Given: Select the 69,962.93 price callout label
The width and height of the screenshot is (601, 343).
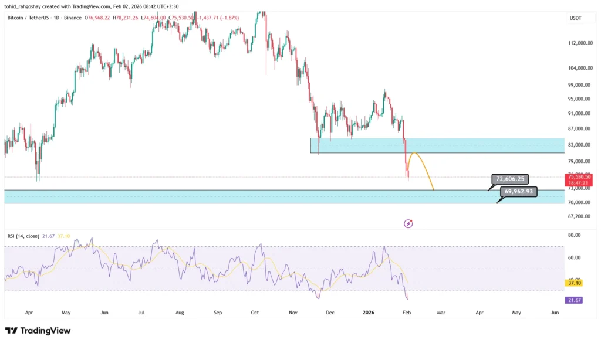Looking at the screenshot, I should [x=518, y=192].
